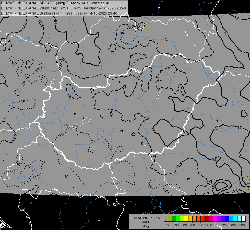Click the J/kg unit label in legend
Image resolution: width=250 pixels, height=230 pixels.
coord(146,226)
